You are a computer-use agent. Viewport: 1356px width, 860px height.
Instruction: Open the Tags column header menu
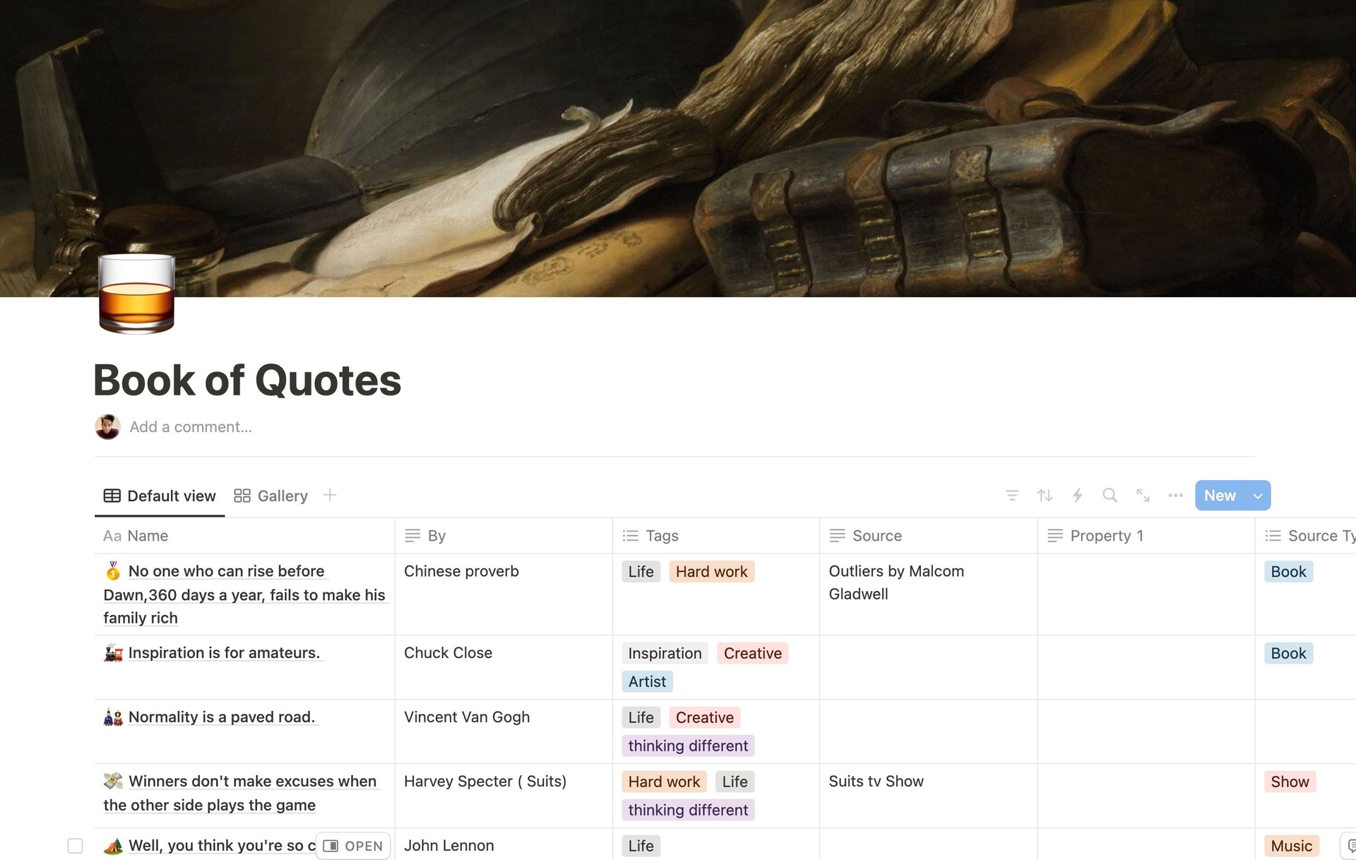point(716,536)
